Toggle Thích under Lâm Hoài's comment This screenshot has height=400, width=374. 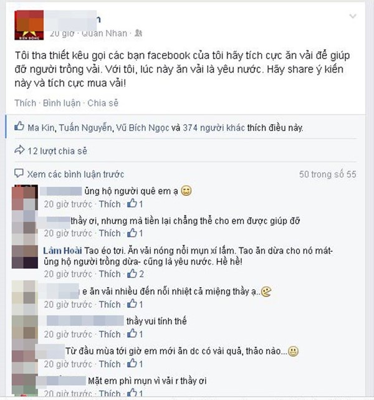point(110,274)
